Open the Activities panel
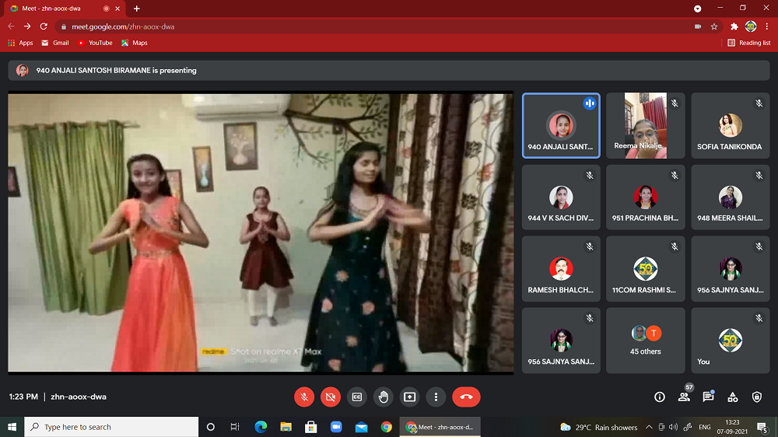 click(732, 397)
